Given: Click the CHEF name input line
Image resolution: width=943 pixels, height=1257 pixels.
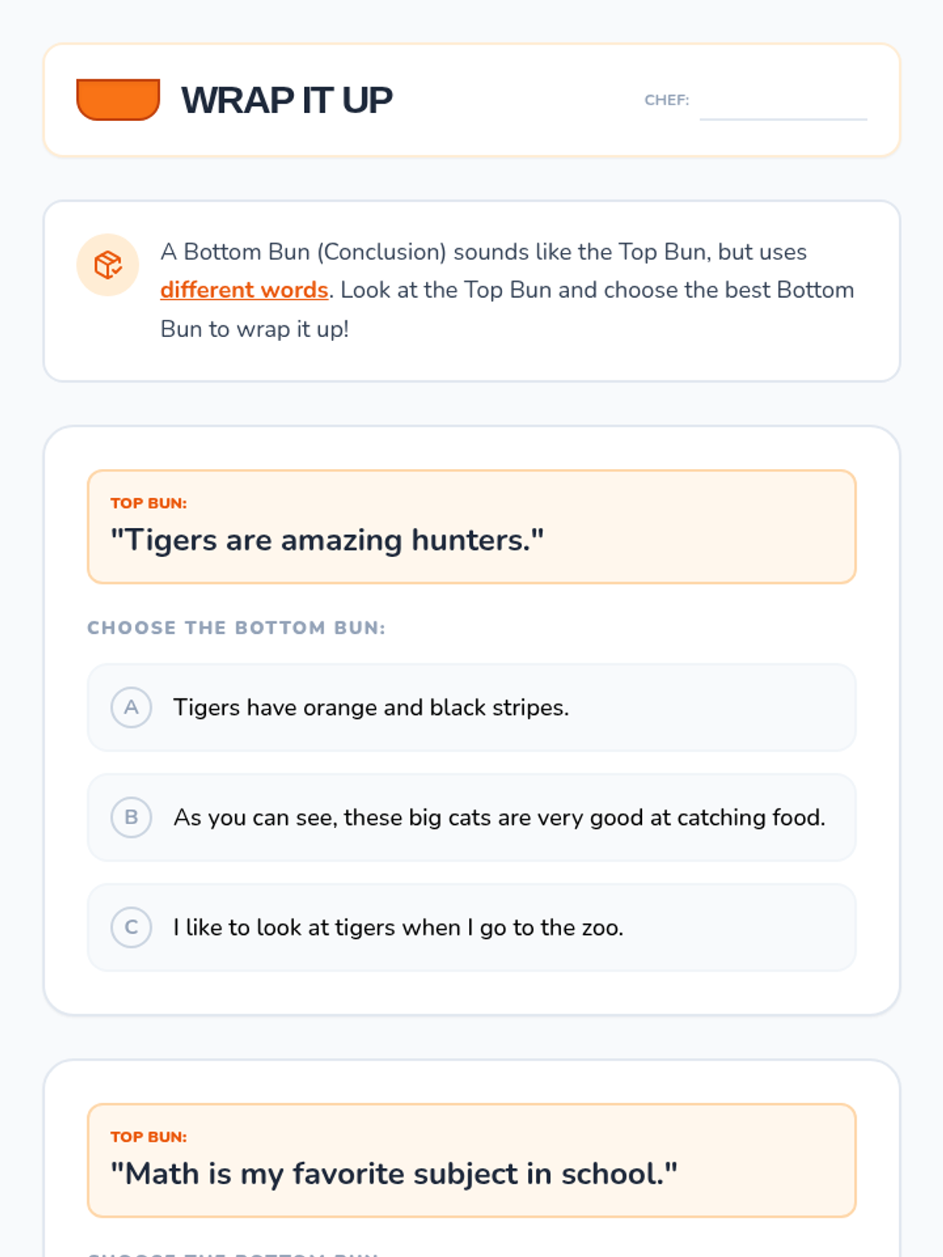Looking at the screenshot, I should pyautogui.click(x=783, y=106).
